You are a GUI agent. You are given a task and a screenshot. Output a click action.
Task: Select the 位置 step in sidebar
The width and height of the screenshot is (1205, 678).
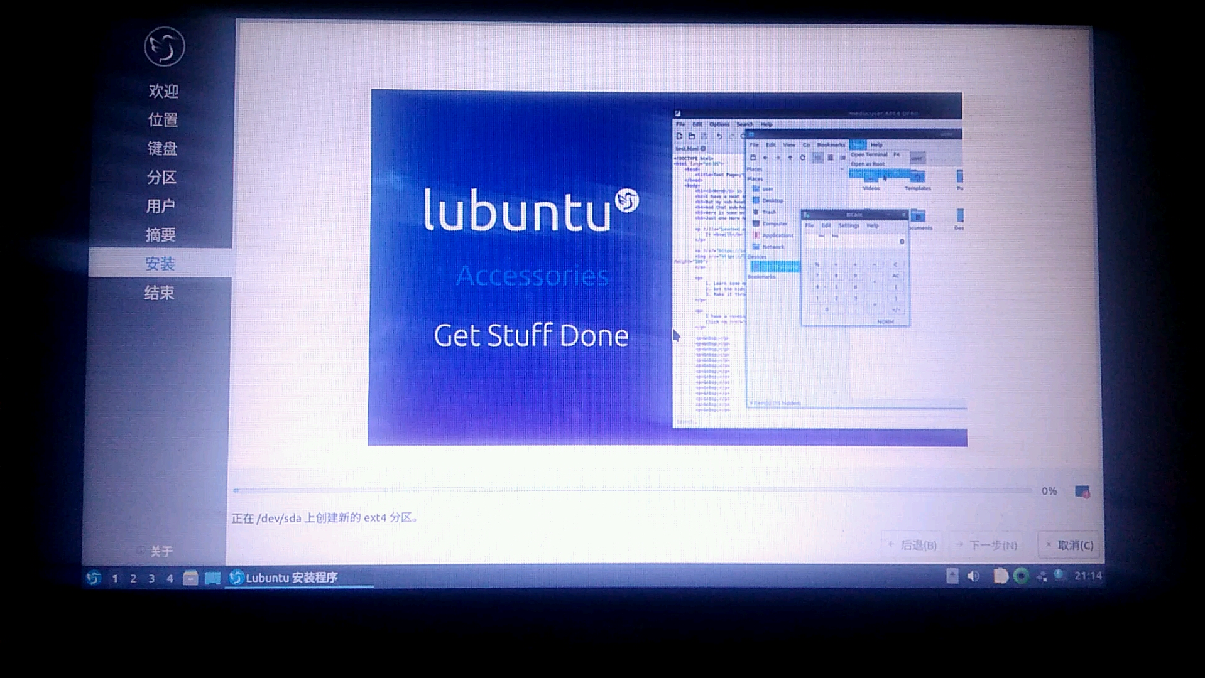click(x=163, y=120)
